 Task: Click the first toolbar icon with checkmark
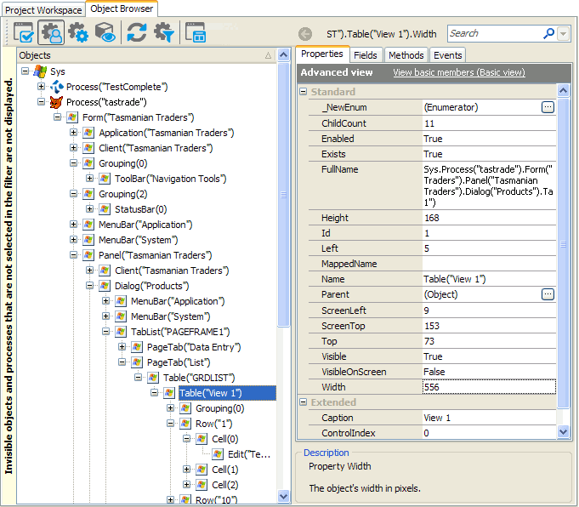click(x=24, y=34)
